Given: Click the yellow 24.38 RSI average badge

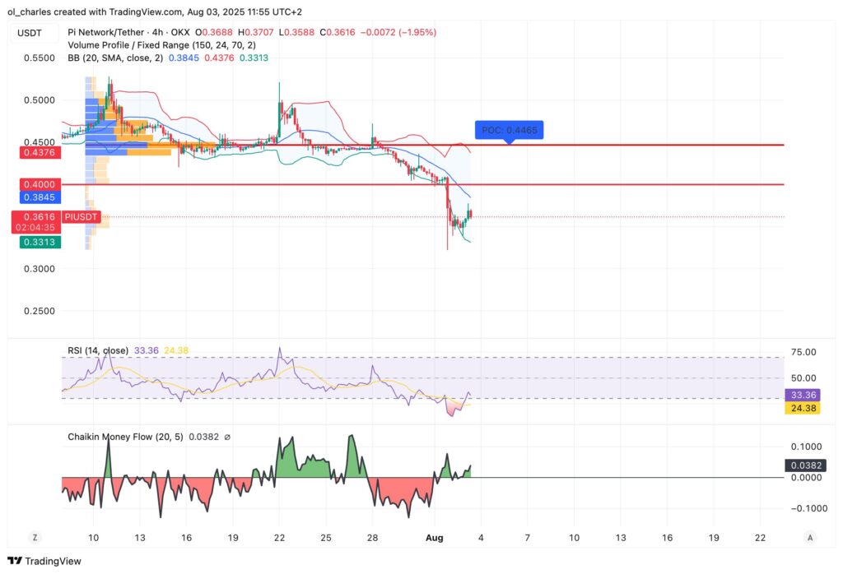Looking at the screenshot, I should coord(804,407).
